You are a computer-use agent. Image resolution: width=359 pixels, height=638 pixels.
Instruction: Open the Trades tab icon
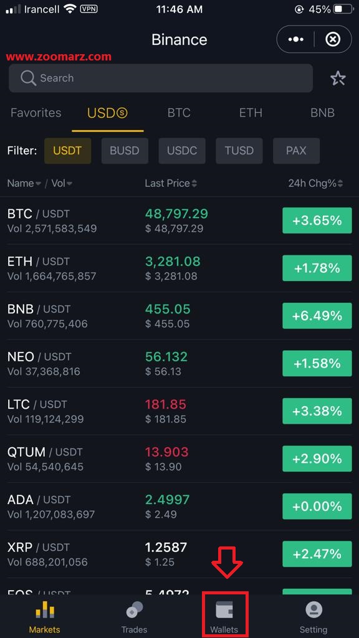(135, 610)
